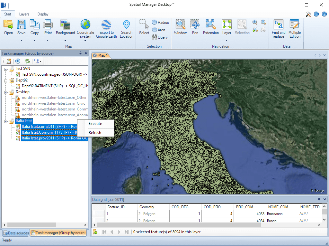The height and width of the screenshot is (246, 329).
Task: Open the Copy dropdown arrow
Action: [x=34, y=40]
